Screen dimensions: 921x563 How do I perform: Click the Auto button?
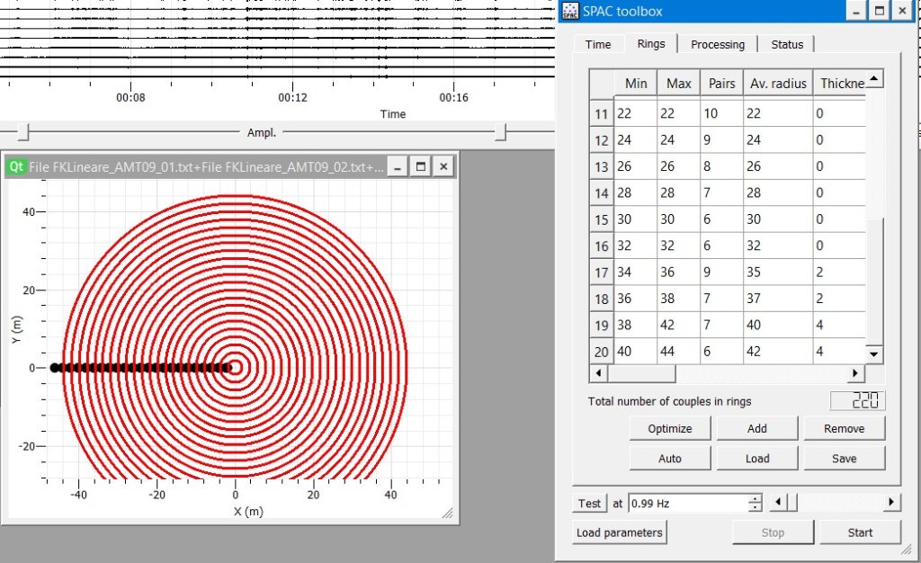(x=670, y=459)
